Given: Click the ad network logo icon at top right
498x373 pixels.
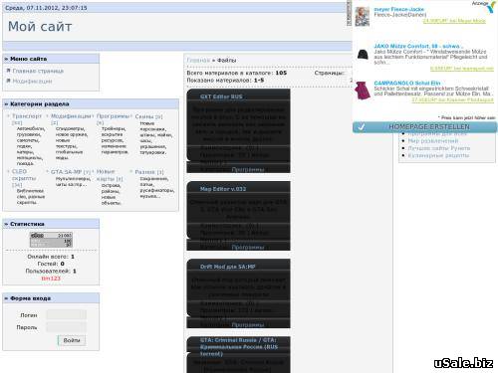Looking at the screenshot, I should [x=490, y=7].
